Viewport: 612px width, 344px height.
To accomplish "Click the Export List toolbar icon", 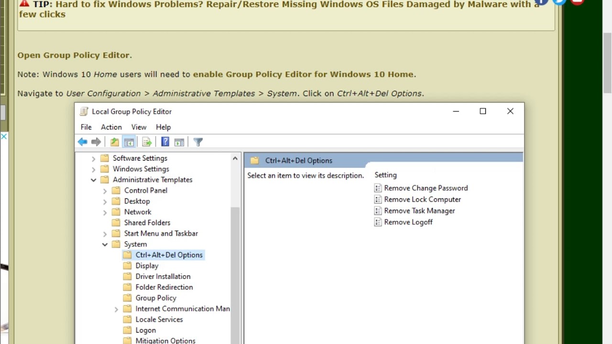I will click(147, 142).
